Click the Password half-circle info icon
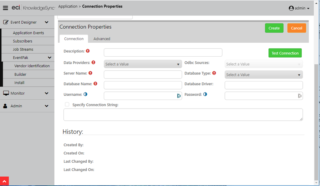Image resolution: width=320 pixels, height=186 pixels. coord(205,94)
